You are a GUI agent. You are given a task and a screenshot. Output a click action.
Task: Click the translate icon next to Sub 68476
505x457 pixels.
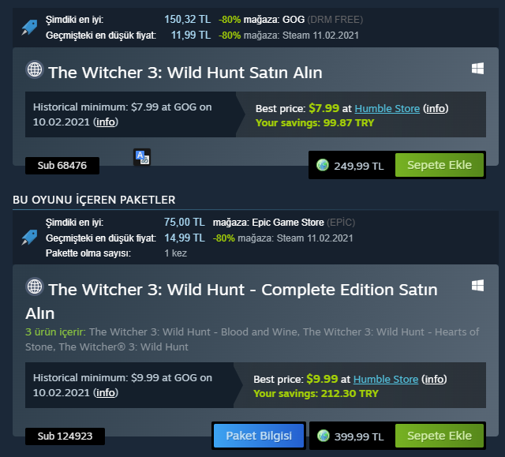[142, 157]
